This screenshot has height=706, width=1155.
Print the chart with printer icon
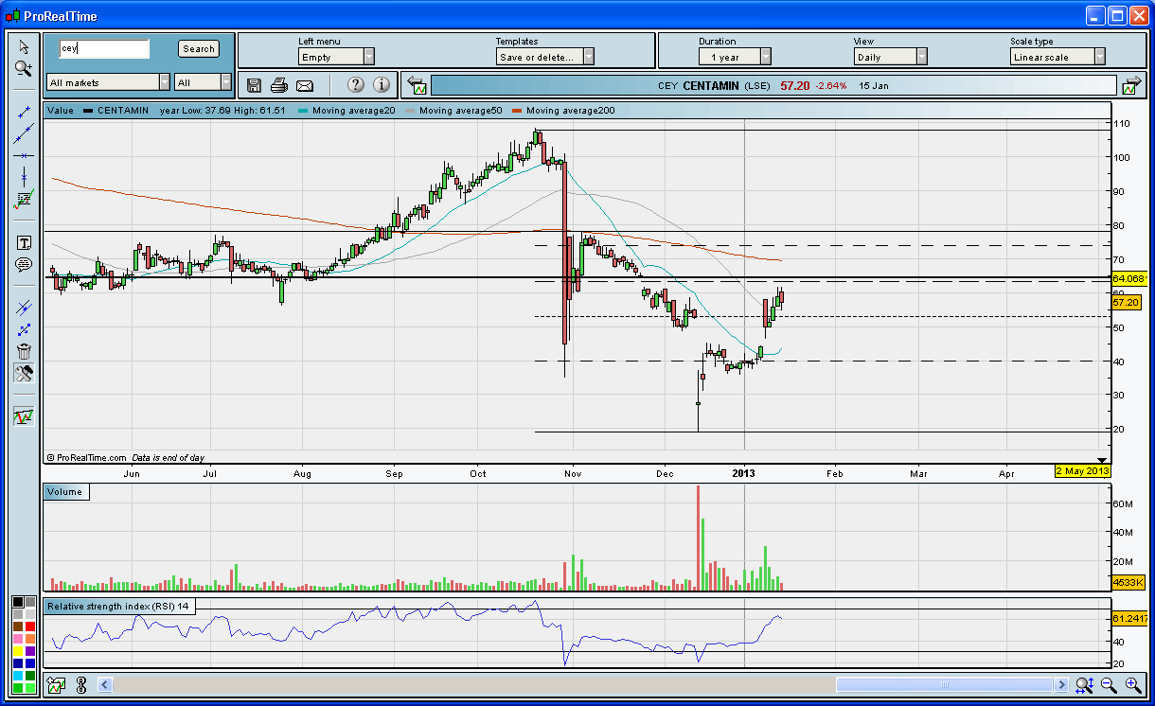point(278,85)
